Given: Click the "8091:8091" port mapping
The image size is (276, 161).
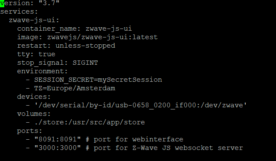Looking at the screenshot, I should 58,139.
